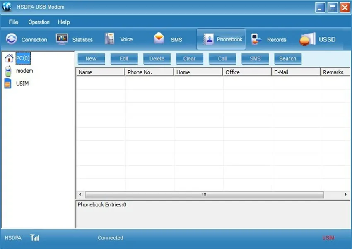Click the USSD icon
Screen dimensions: 352x249
click(x=307, y=39)
